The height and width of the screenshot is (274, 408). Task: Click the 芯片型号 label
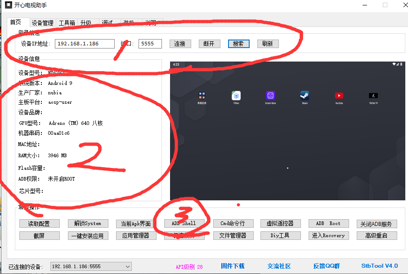click(31, 191)
